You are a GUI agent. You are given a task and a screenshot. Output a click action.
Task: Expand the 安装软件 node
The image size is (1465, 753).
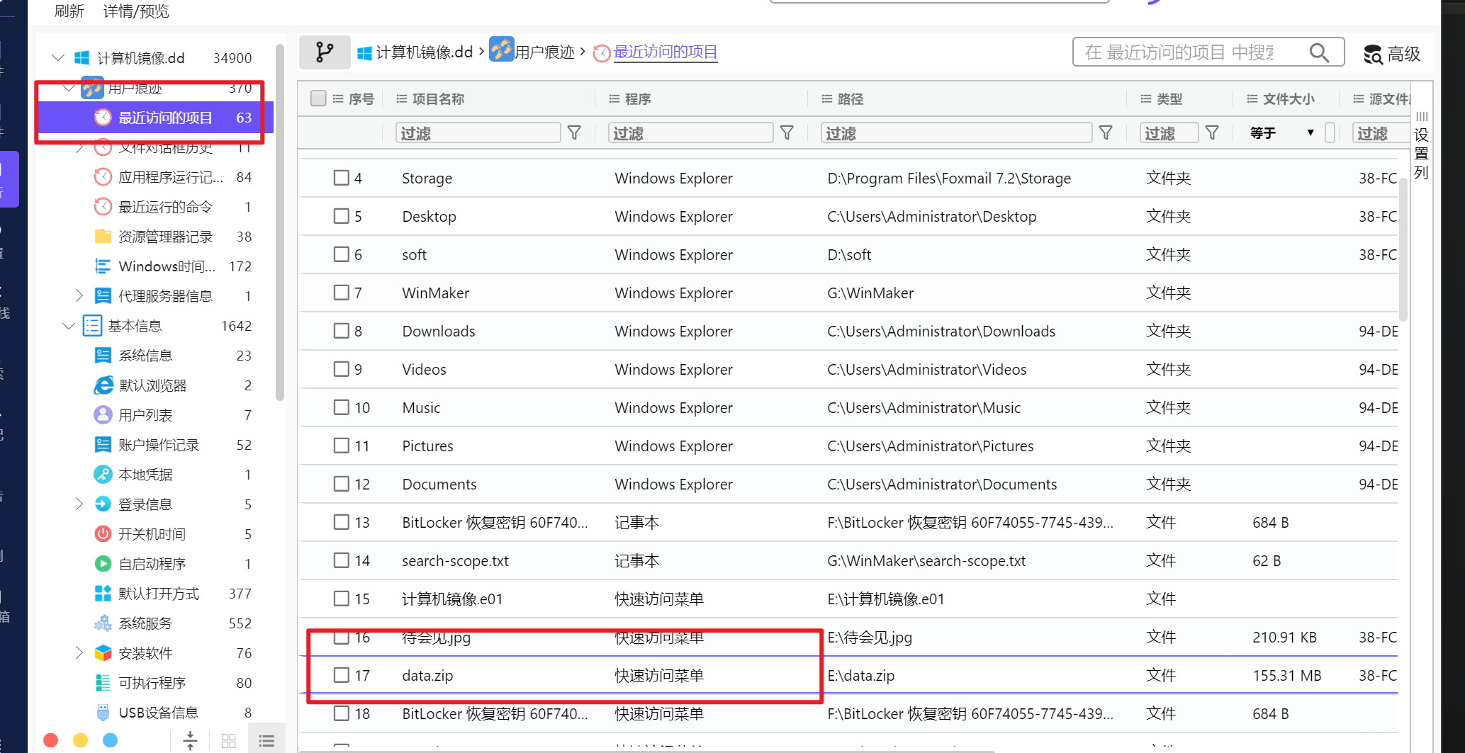point(79,653)
